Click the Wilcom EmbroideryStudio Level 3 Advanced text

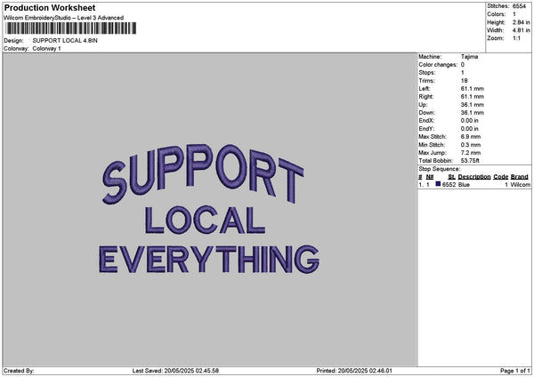click(64, 18)
